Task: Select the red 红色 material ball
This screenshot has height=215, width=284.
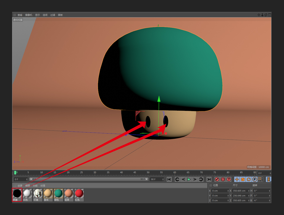Action: tap(79, 193)
